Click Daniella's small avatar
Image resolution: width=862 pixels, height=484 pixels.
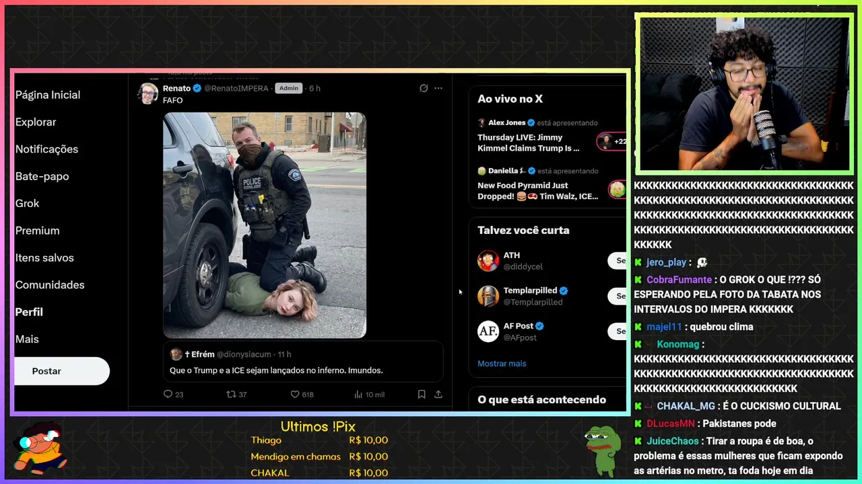click(482, 171)
